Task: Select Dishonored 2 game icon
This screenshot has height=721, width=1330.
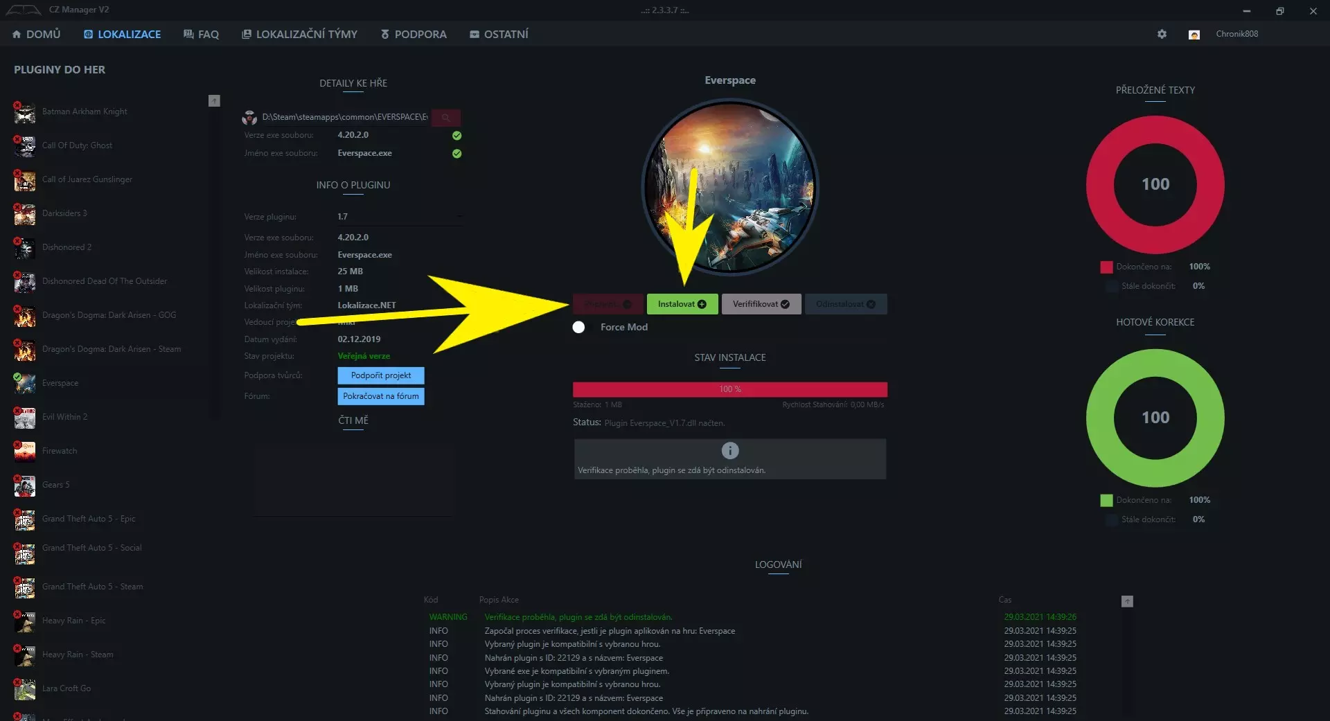Action: click(24, 248)
